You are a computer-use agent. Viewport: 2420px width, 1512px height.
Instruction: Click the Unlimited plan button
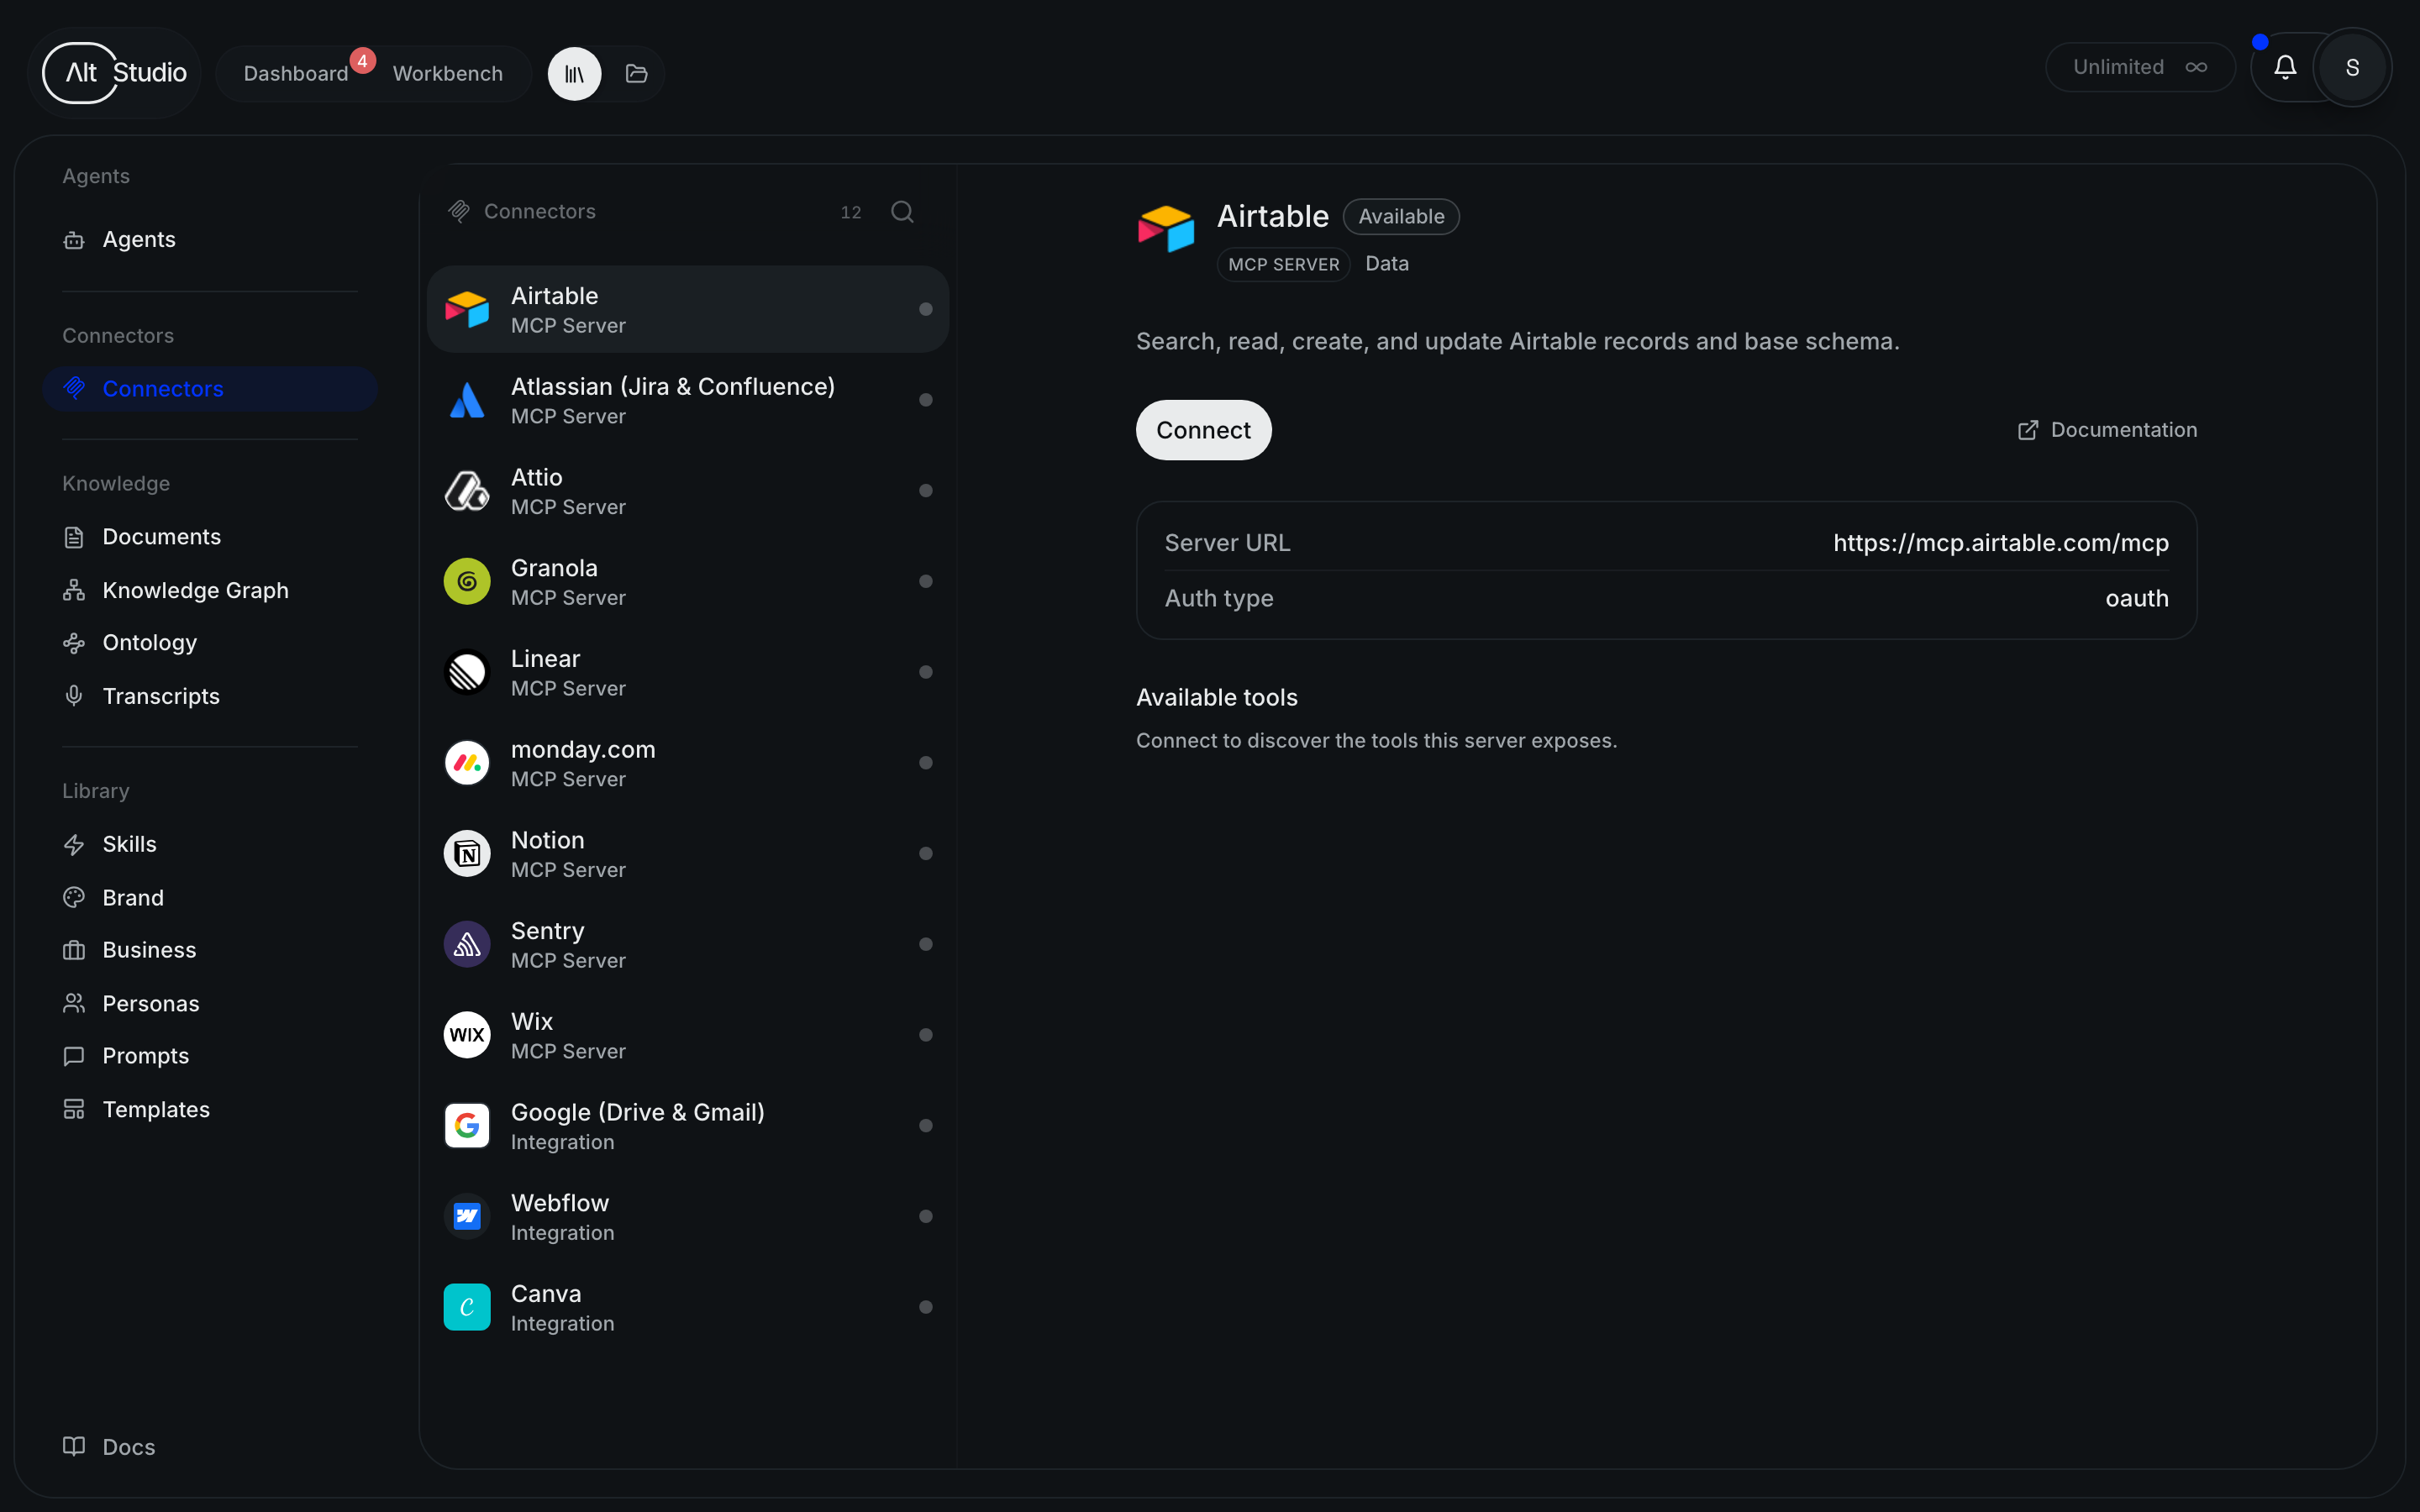pos(2140,67)
